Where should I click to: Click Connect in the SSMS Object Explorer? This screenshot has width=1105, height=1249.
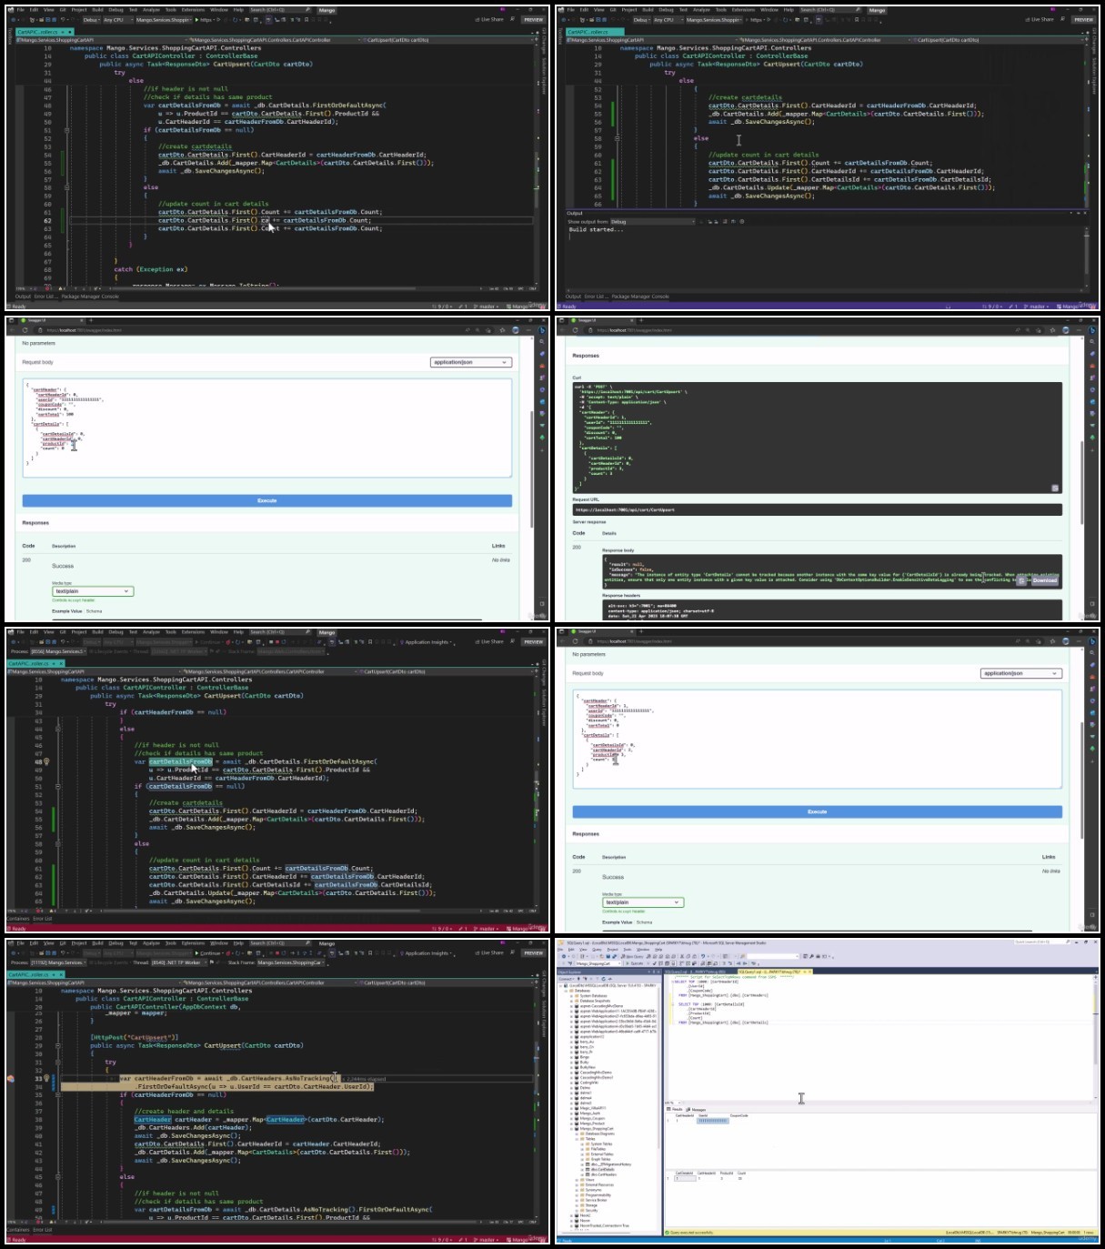[x=568, y=979]
